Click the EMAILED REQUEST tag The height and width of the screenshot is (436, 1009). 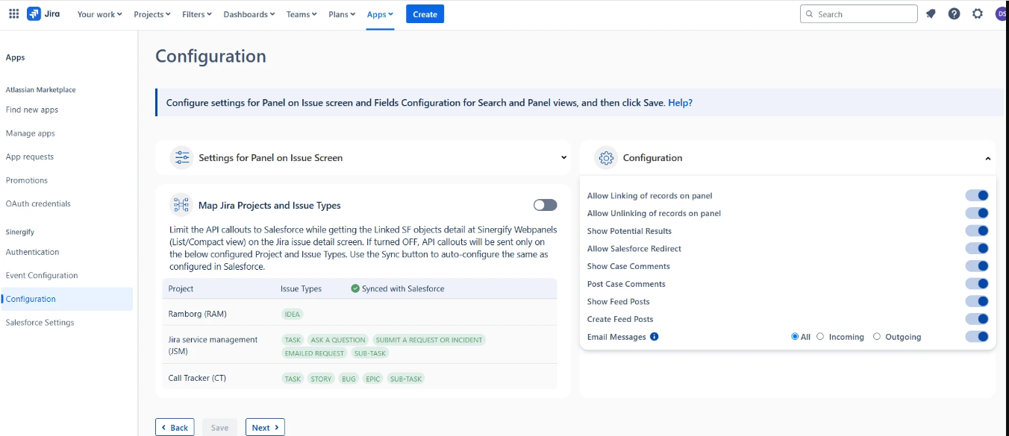pos(314,353)
